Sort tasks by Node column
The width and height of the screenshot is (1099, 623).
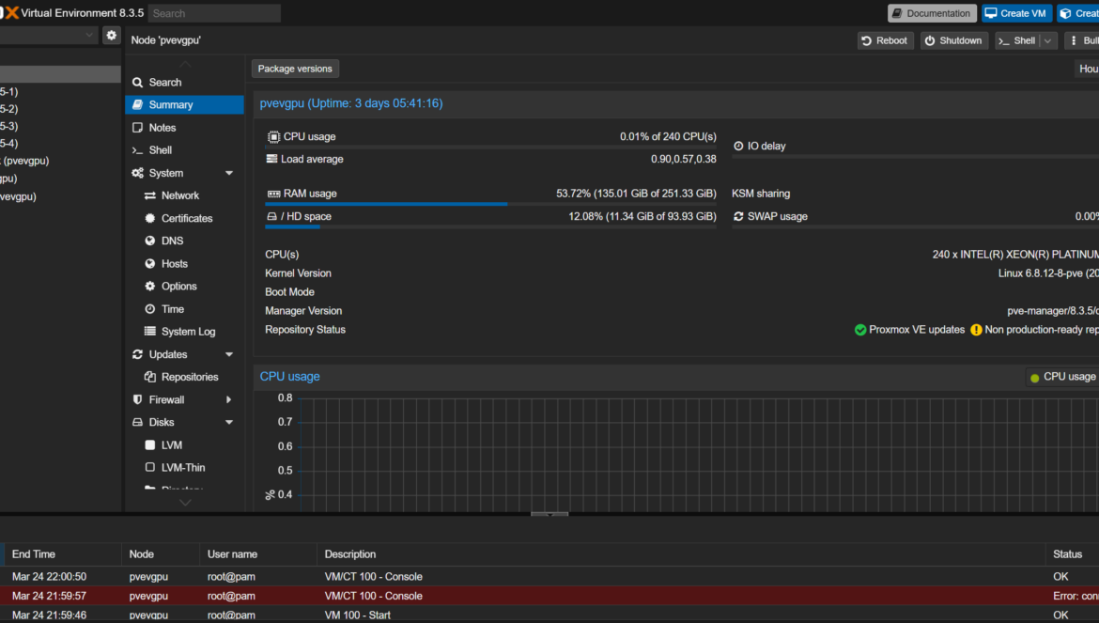pyautogui.click(x=161, y=554)
